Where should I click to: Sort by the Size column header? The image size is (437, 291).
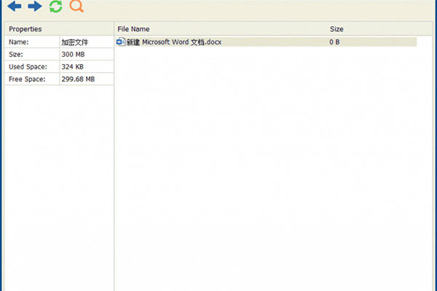point(336,29)
